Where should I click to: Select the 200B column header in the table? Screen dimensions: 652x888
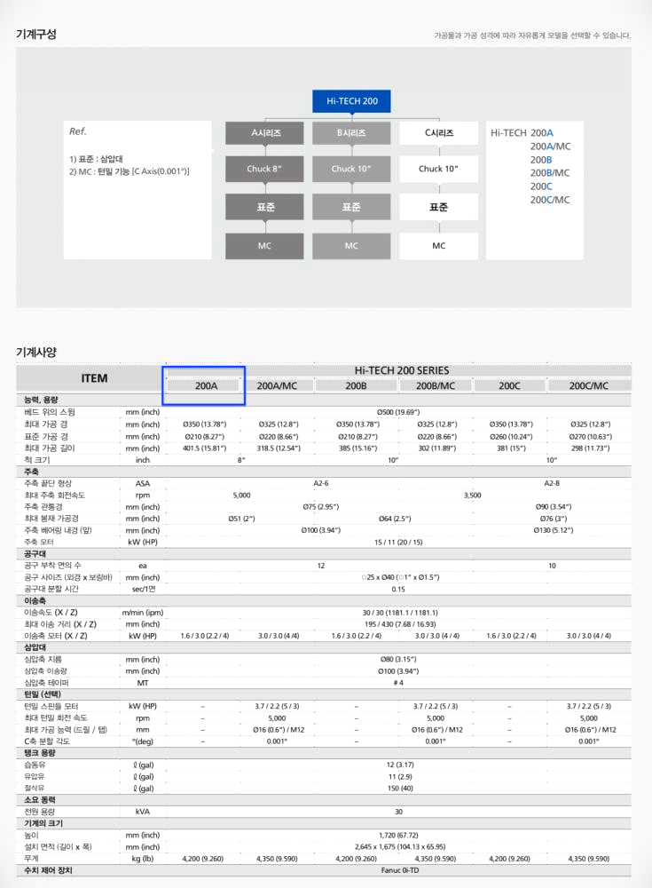point(356,385)
